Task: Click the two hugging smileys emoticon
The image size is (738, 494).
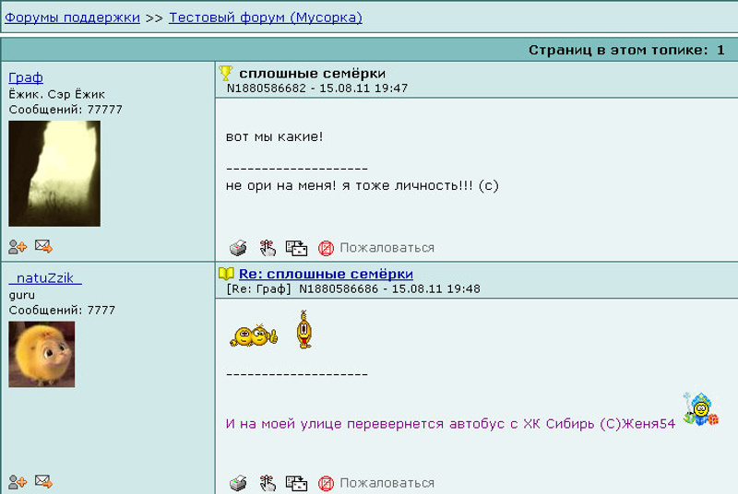Action: coord(254,335)
